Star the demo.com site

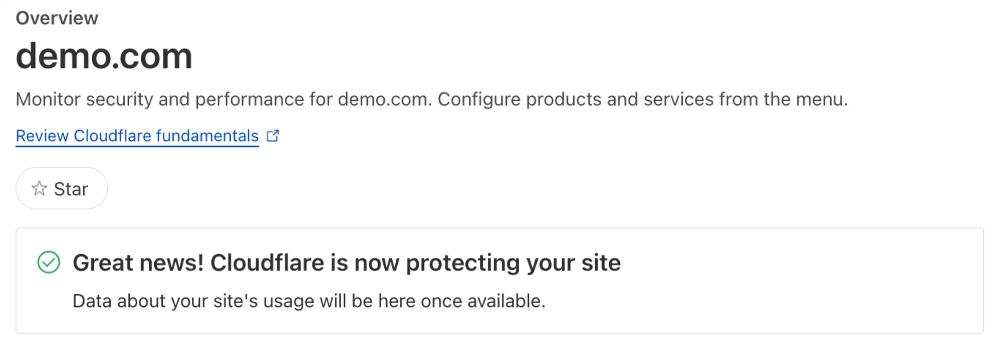click(62, 188)
